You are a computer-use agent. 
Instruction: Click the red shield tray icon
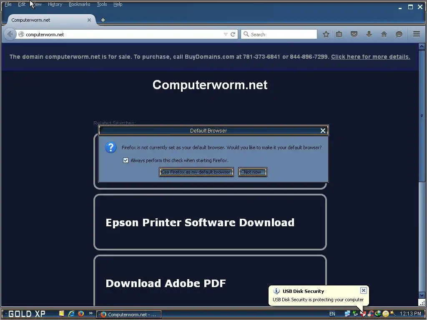coord(363,314)
